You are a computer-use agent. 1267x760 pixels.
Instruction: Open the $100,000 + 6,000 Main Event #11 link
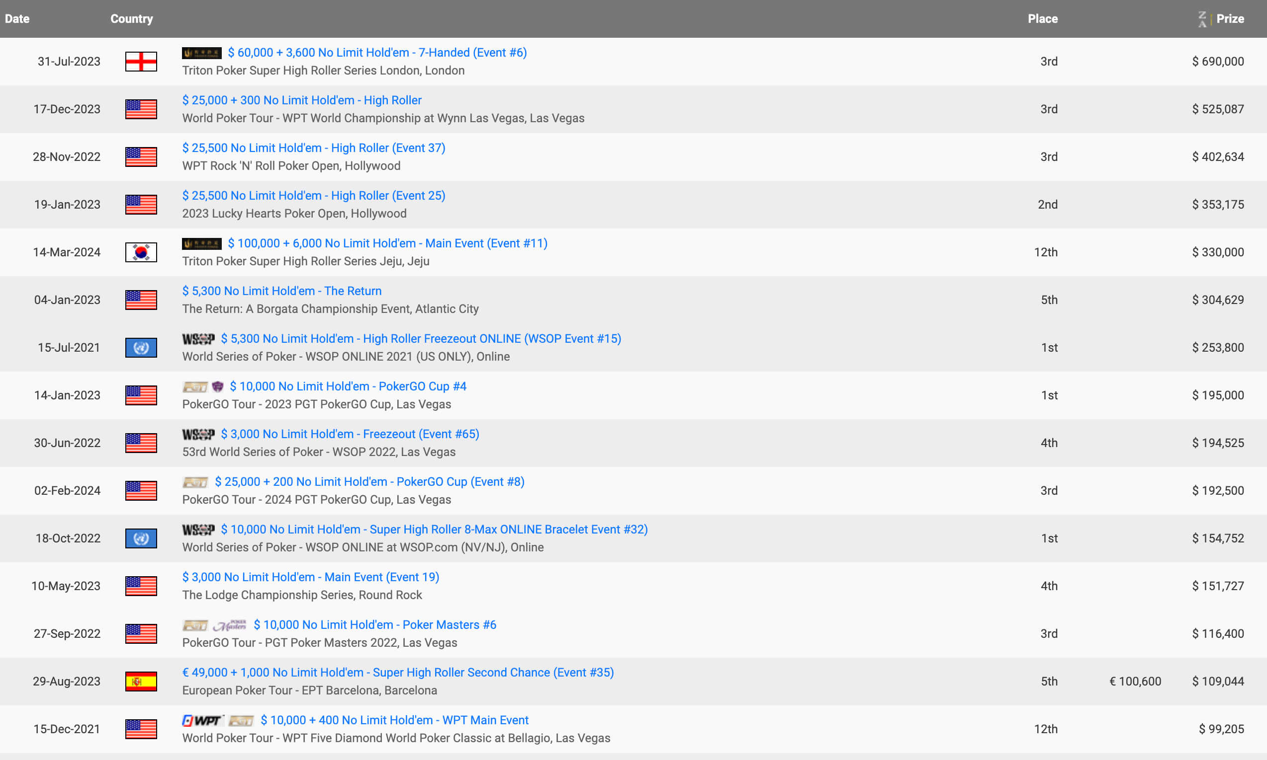point(387,243)
